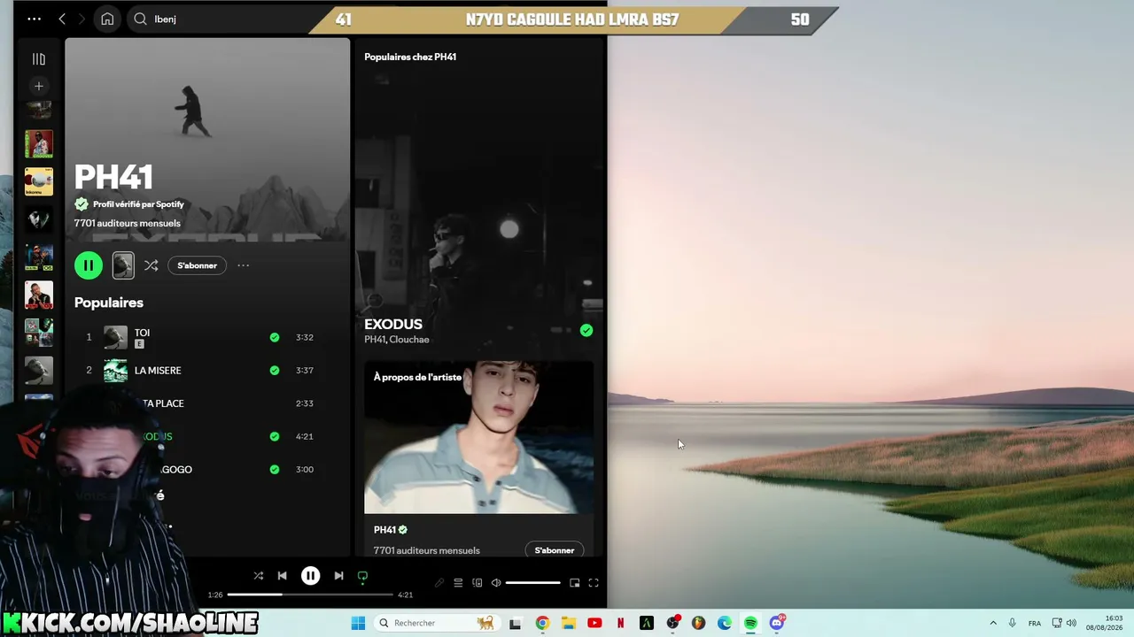Open the microphone tray icon

click(1012, 623)
